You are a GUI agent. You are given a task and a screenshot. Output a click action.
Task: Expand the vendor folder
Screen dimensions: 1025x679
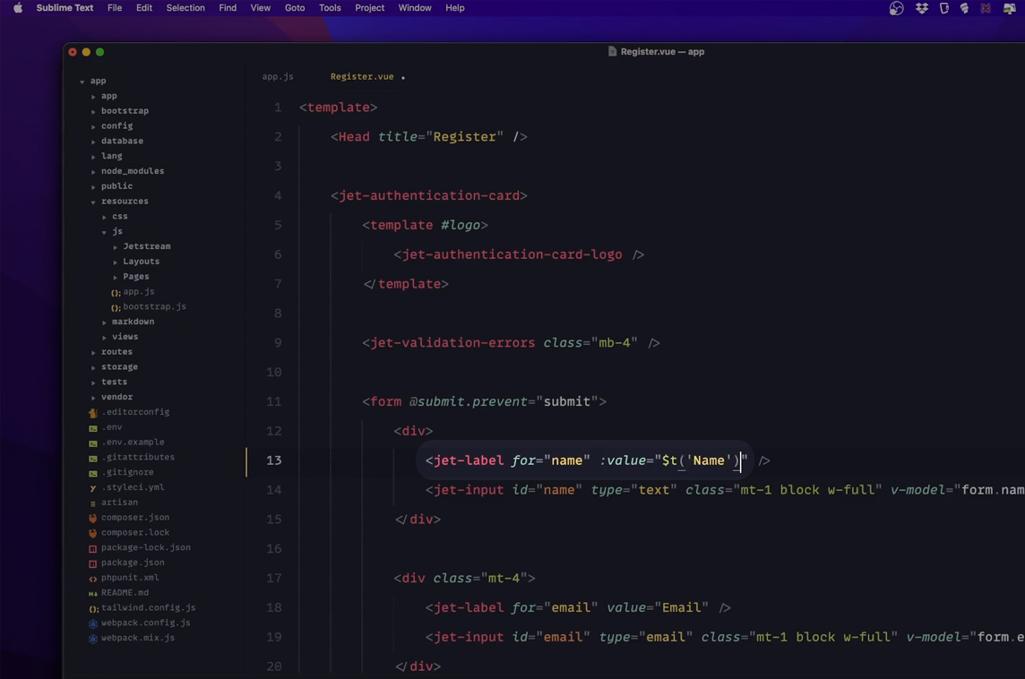point(93,397)
